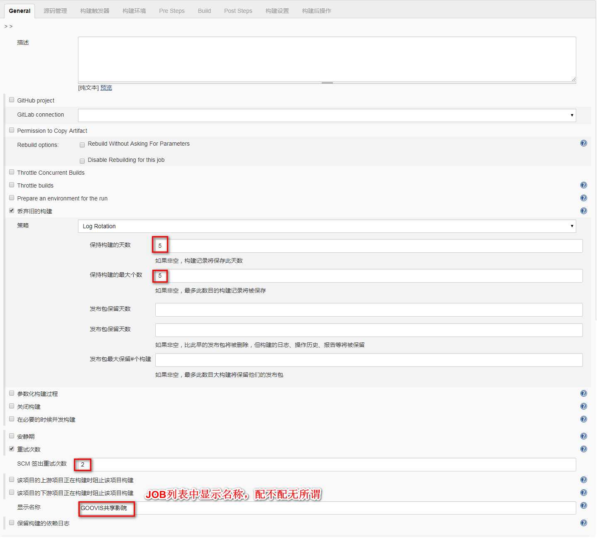The width and height of the screenshot is (597, 554).
Task: Open help icon for Throttle builds
Action: click(x=583, y=185)
